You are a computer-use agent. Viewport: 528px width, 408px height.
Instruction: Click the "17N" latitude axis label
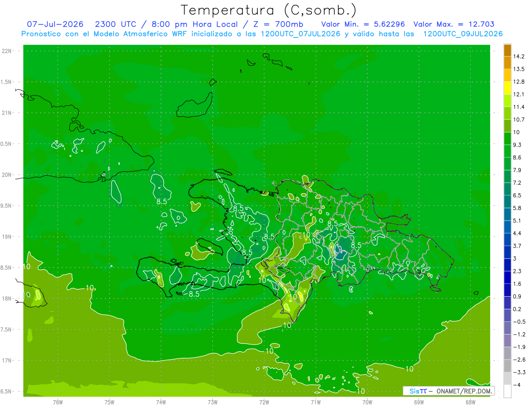click(x=7, y=360)
